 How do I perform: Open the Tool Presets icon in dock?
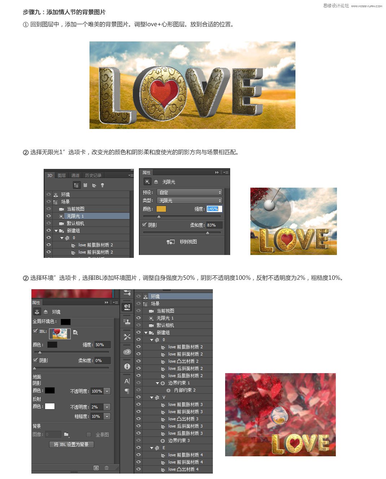point(127,337)
